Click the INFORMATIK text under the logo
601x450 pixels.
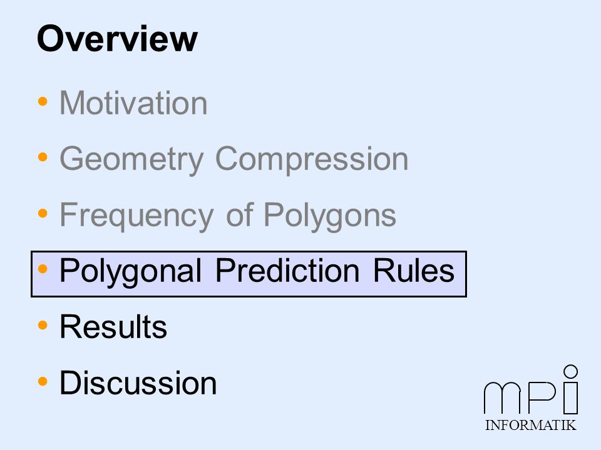(x=530, y=425)
